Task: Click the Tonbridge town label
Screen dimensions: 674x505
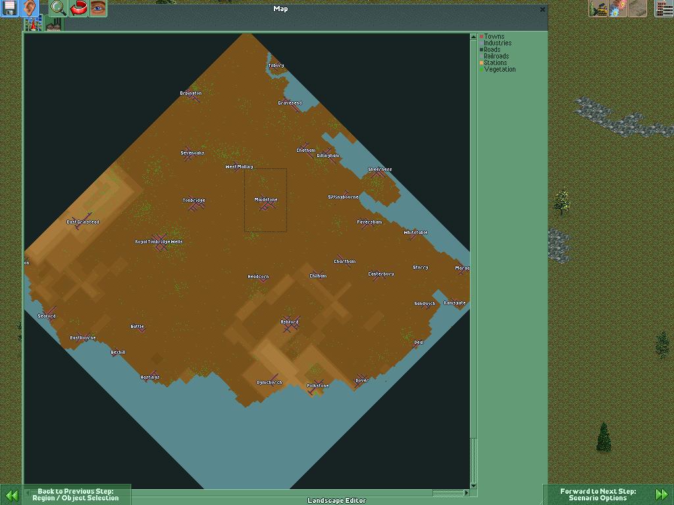Action: [194, 200]
